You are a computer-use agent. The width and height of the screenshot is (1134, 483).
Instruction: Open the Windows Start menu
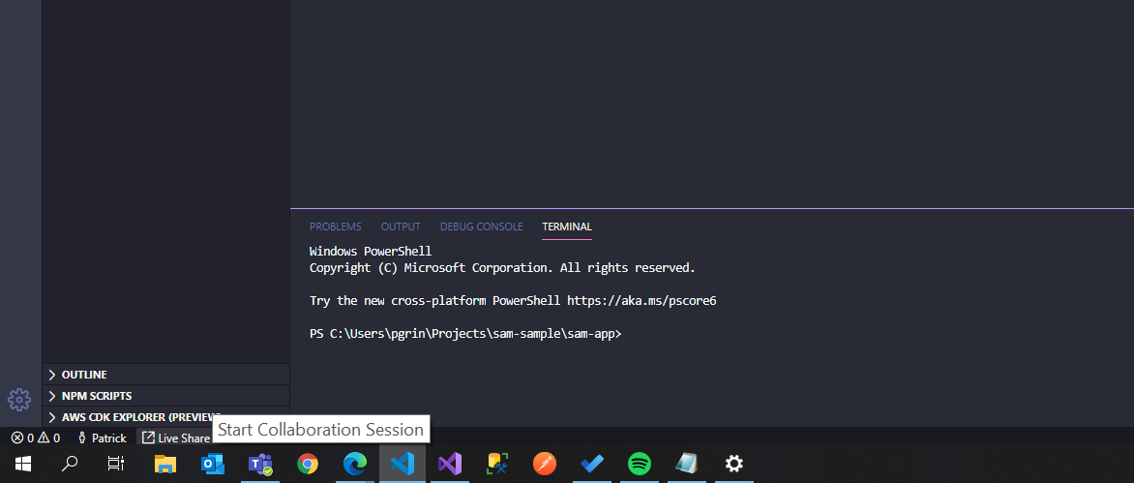[x=24, y=464]
